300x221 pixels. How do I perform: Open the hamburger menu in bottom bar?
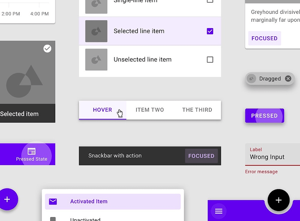point(219,211)
